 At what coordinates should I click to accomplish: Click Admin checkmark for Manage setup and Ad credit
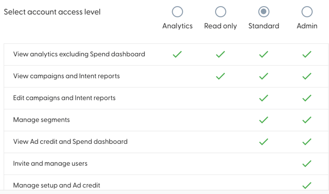click(307, 185)
